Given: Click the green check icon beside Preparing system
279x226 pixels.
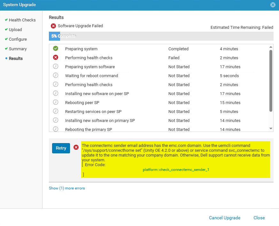Looking at the screenshot, I should pos(56,49).
